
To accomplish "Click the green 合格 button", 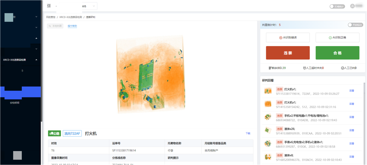I will tap(337, 53).
